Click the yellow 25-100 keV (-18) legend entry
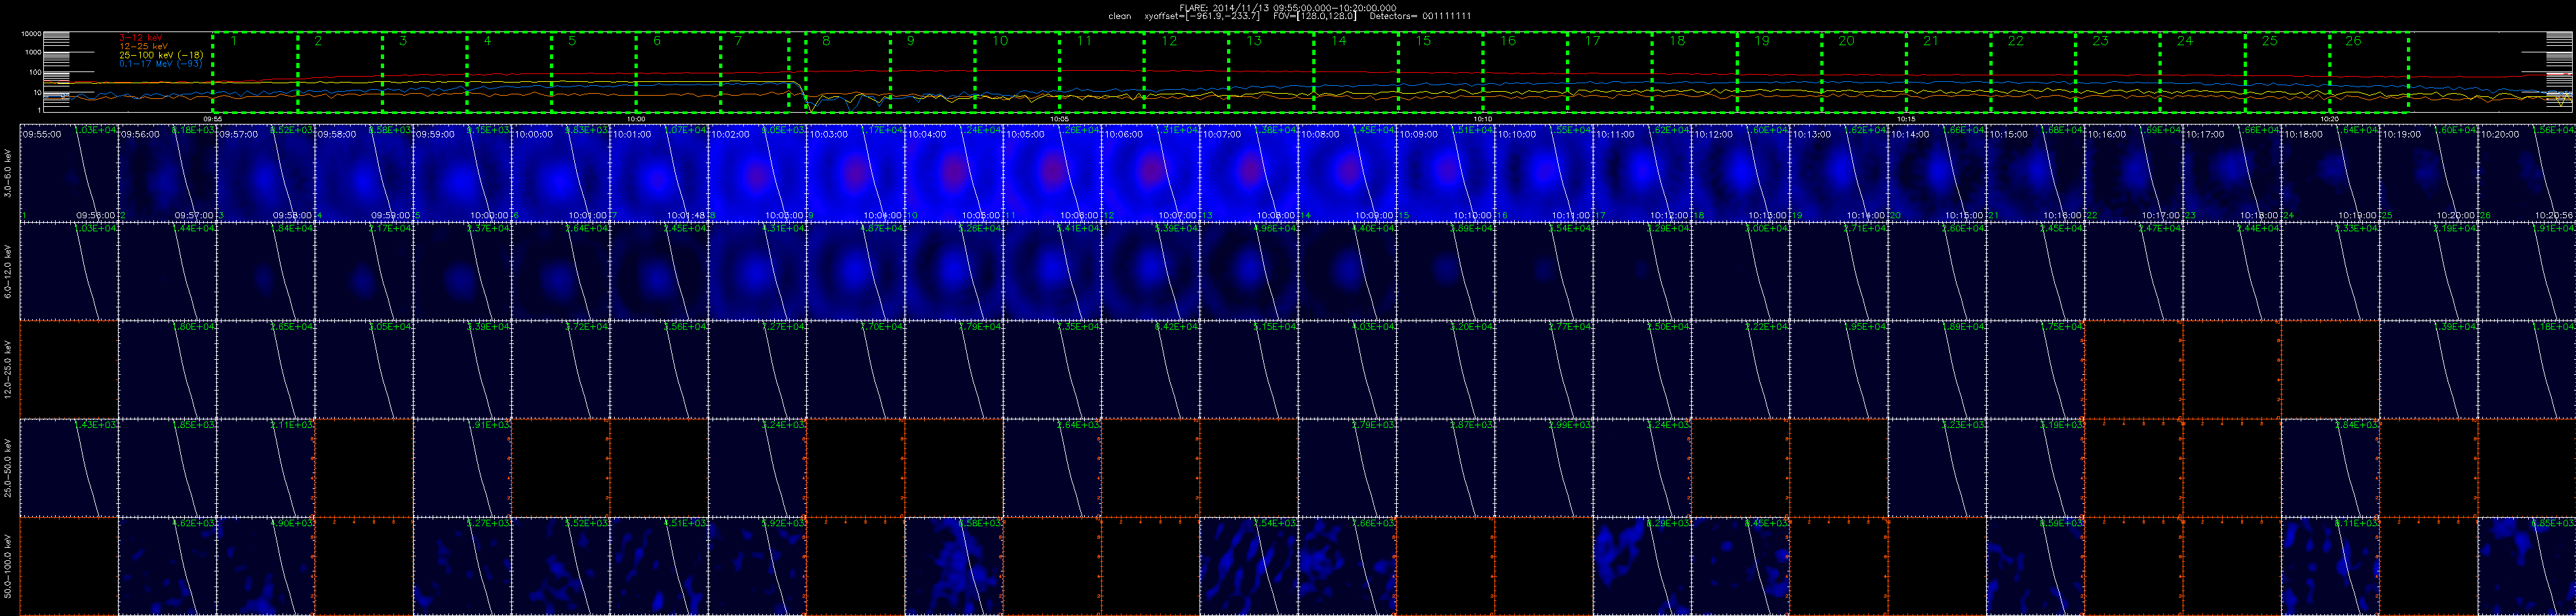This screenshot has height=616, width=2576. [x=161, y=55]
